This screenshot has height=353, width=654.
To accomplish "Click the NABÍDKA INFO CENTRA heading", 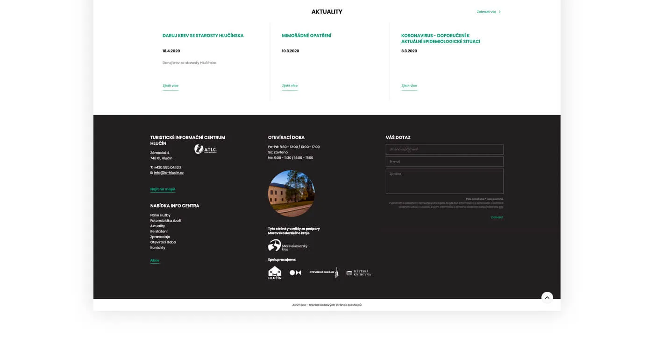I will [175, 206].
